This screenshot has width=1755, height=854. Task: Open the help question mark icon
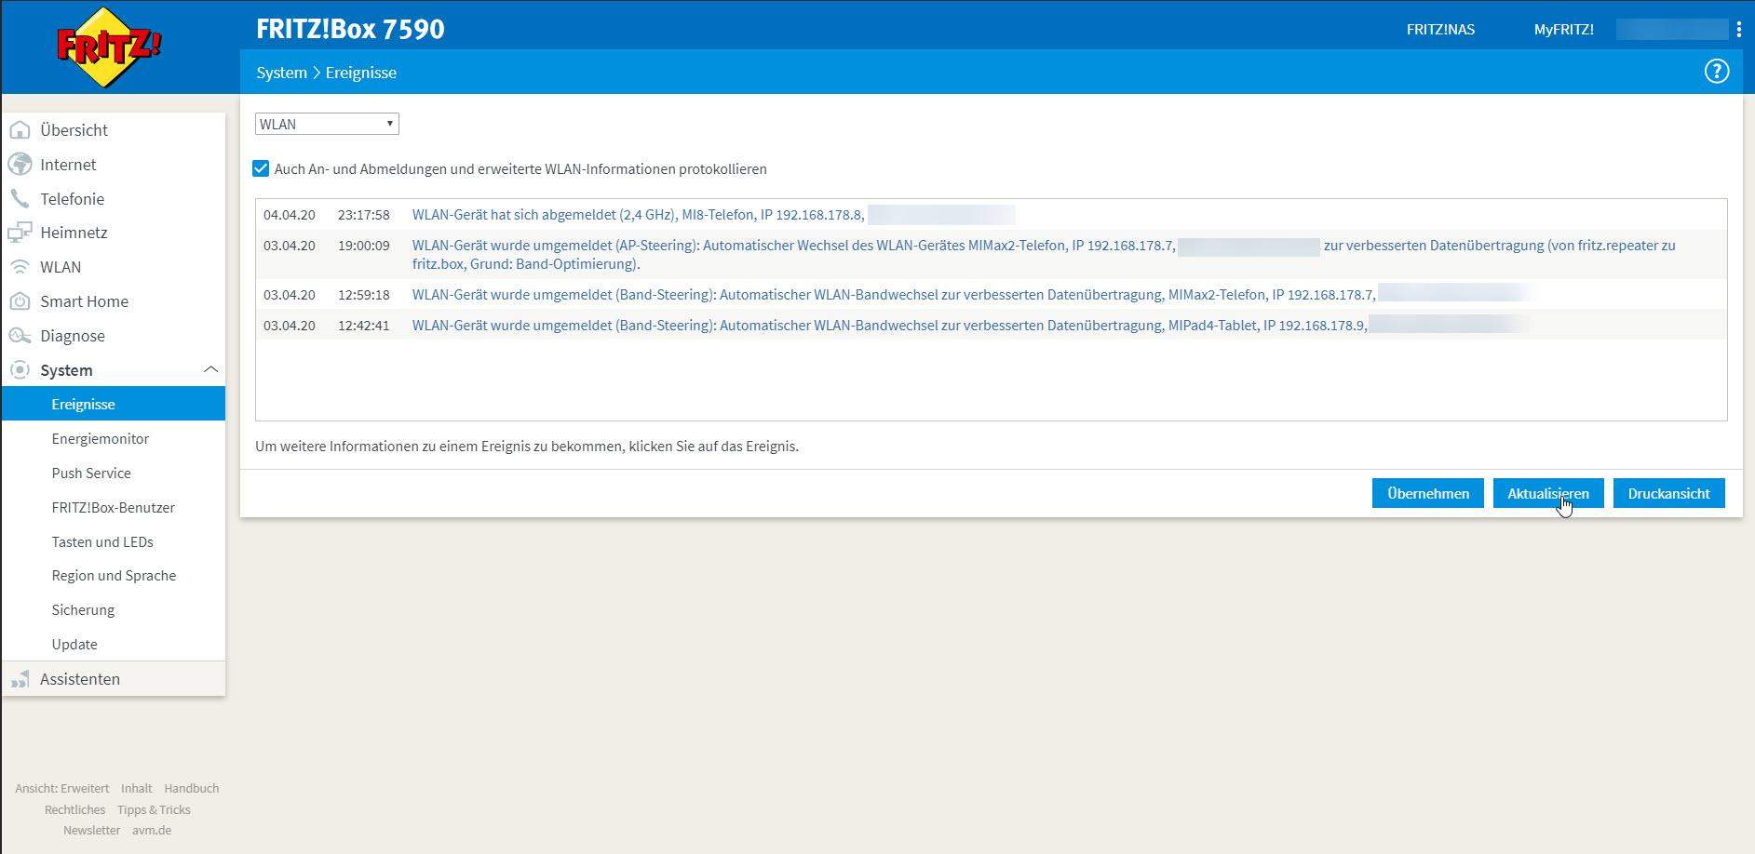tap(1716, 72)
